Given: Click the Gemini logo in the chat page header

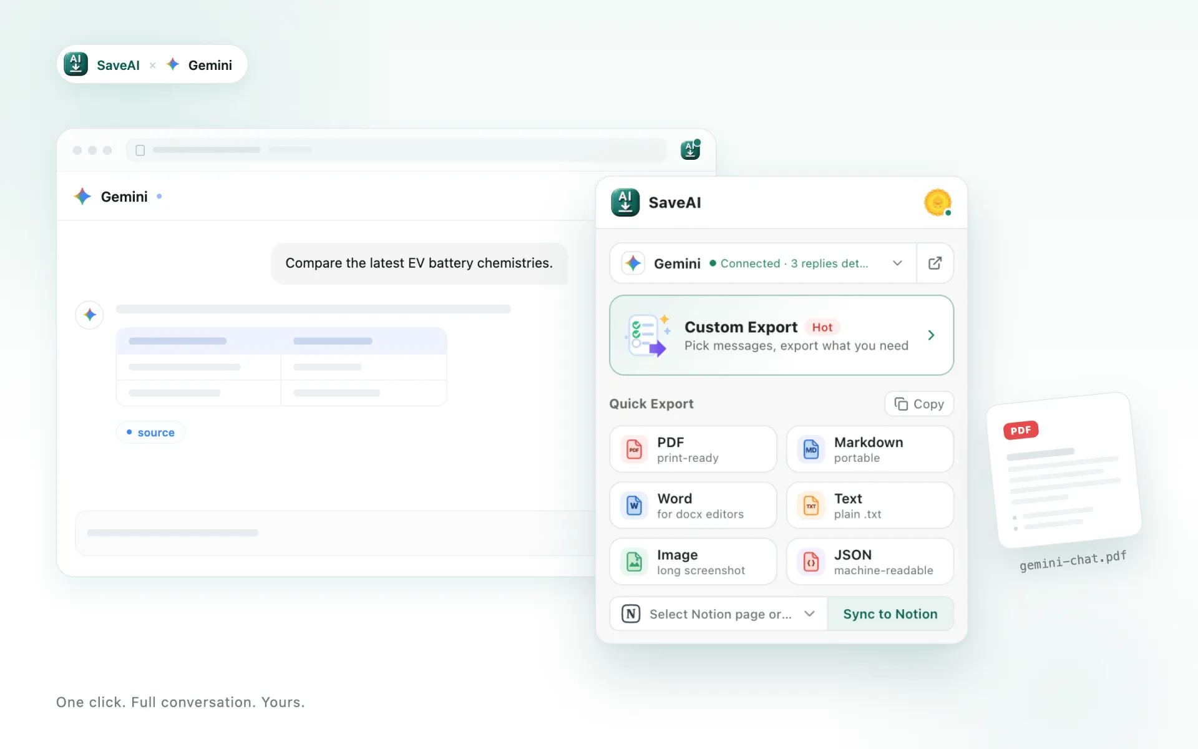Looking at the screenshot, I should [82, 197].
